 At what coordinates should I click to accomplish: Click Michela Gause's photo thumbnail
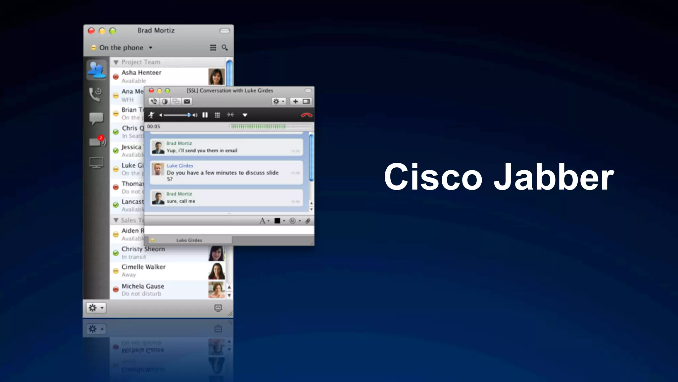point(217,290)
